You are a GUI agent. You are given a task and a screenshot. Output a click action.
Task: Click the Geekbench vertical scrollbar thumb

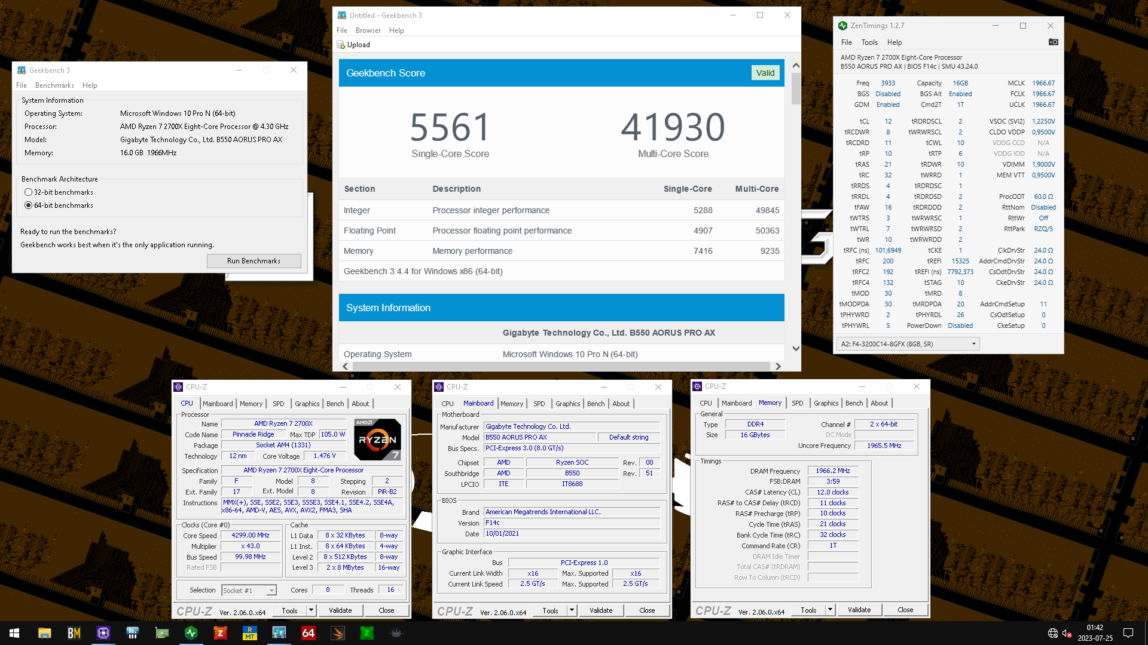tap(796, 88)
